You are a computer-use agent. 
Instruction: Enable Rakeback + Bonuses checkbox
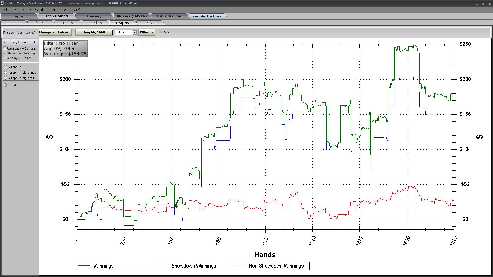5,48
